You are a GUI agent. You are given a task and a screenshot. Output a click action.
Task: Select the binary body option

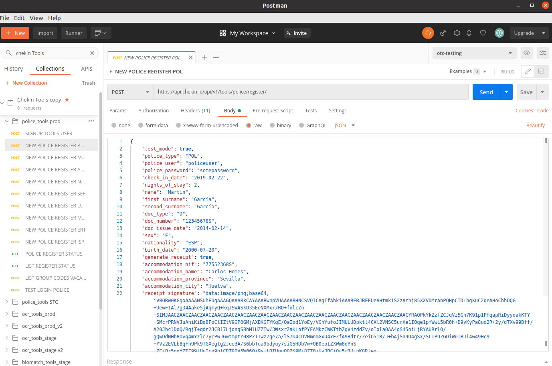pyautogui.click(x=272, y=126)
